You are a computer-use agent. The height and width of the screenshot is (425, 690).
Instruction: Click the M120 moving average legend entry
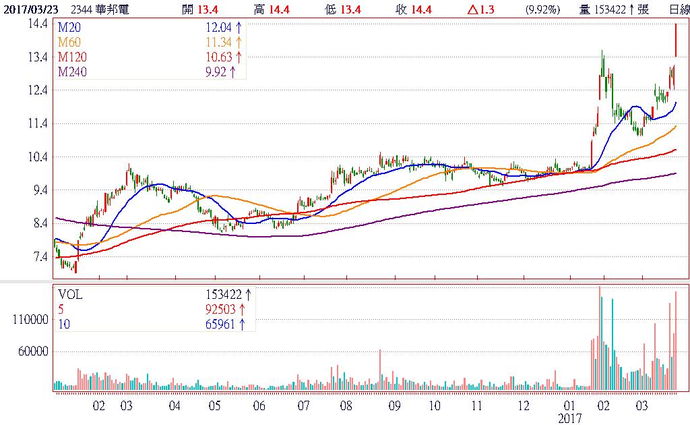[71, 57]
